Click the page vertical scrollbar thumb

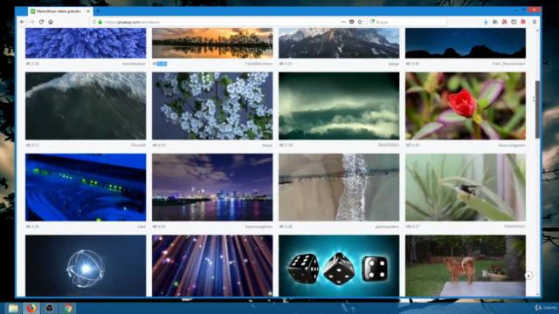coord(537,109)
